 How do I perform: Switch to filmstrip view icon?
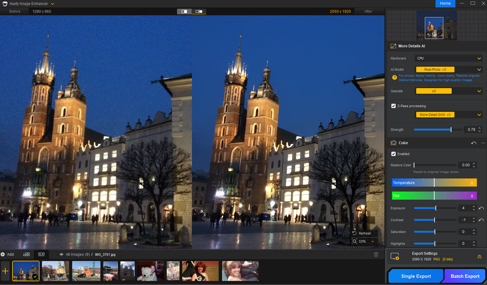tap(41, 254)
